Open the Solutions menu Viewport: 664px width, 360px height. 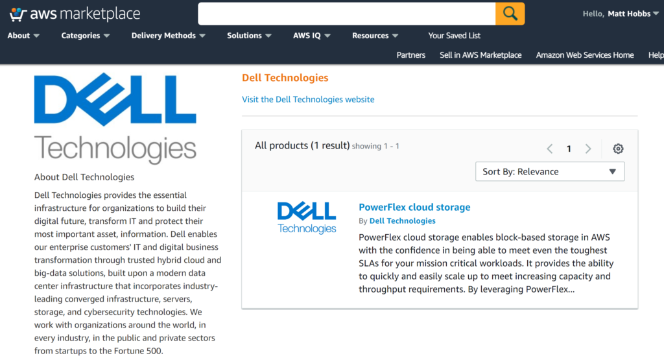coord(249,36)
